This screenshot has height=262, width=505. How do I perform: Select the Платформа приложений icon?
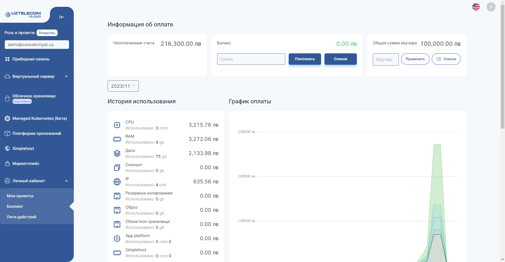[7, 133]
